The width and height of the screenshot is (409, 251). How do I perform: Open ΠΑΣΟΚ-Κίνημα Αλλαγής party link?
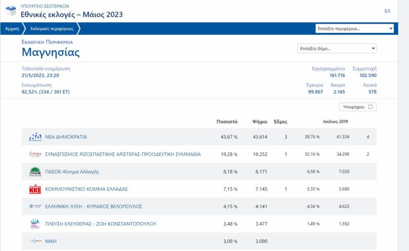coord(71,172)
